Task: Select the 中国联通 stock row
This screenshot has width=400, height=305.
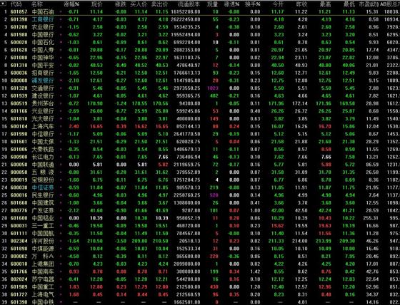Action: [200, 165]
